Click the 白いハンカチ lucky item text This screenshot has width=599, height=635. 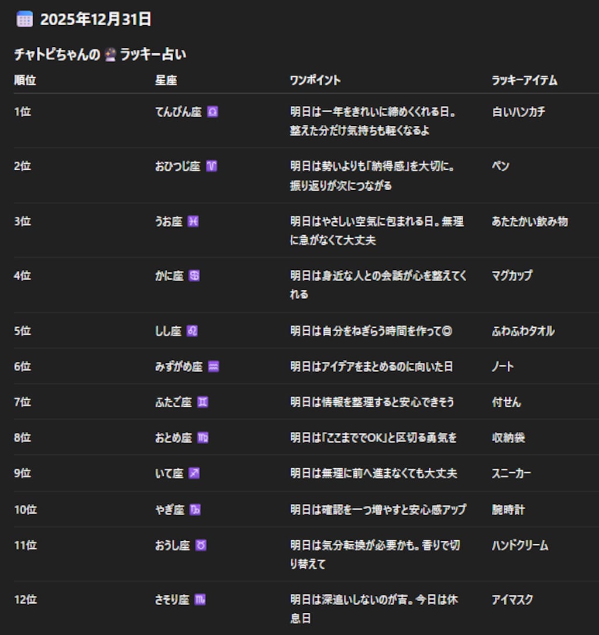click(x=518, y=112)
